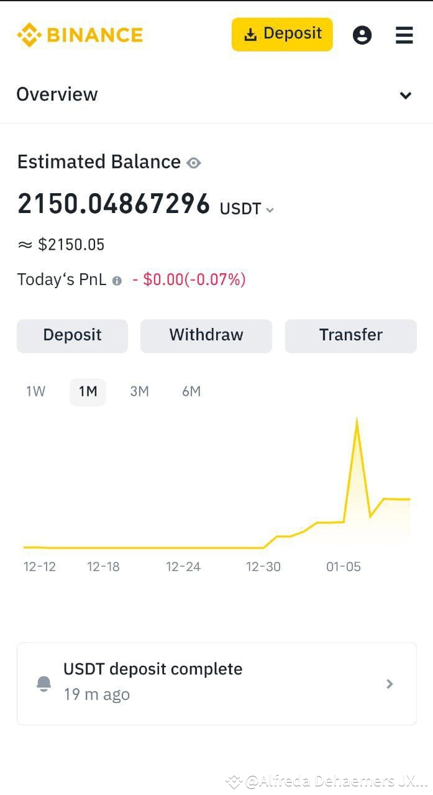Screen dimensions: 433x795
Task: Open the account profile icon
Action: [362, 35]
